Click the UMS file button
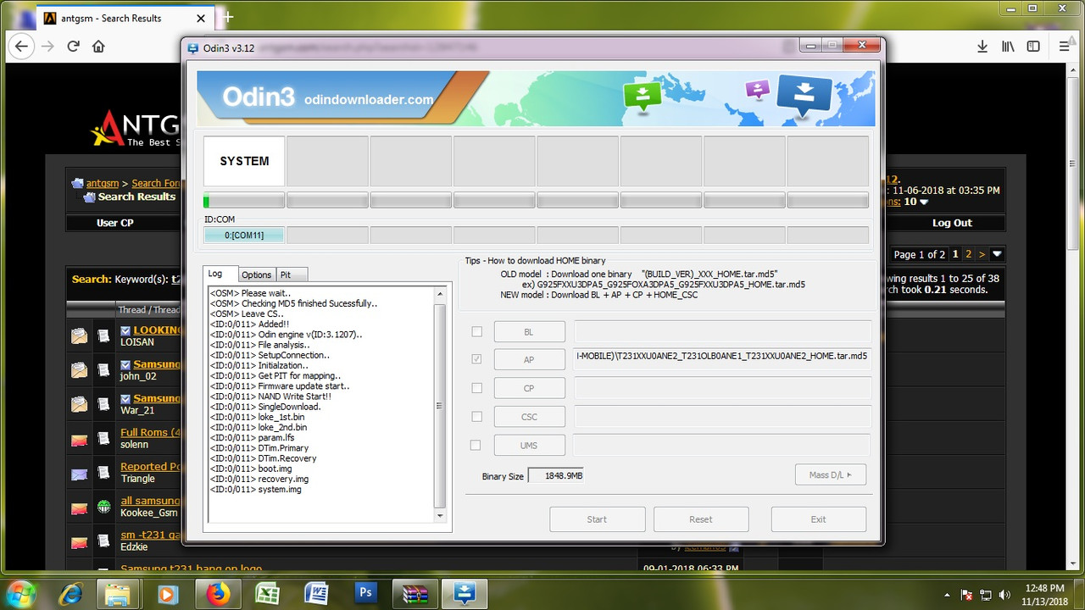The width and height of the screenshot is (1085, 610). click(529, 445)
